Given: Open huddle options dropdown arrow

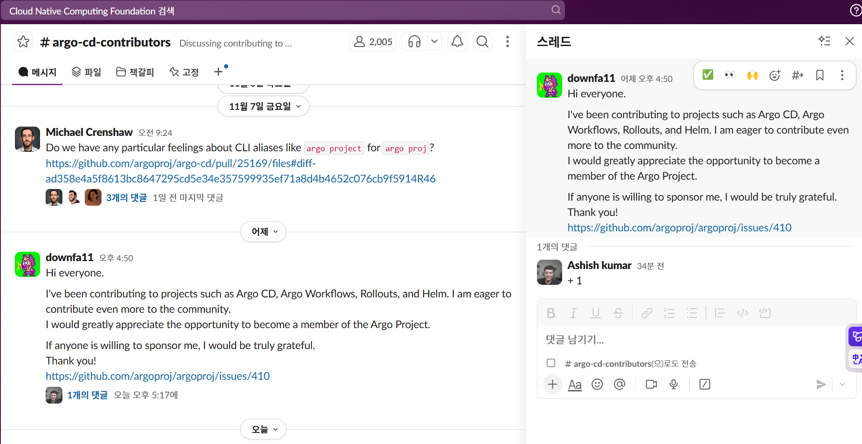Looking at the screenshot, I should click(x=434, y=42).
